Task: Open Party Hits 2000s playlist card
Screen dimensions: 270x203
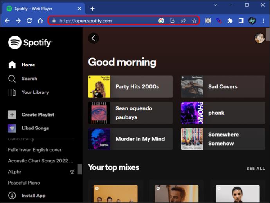Action: pos(130,86)
